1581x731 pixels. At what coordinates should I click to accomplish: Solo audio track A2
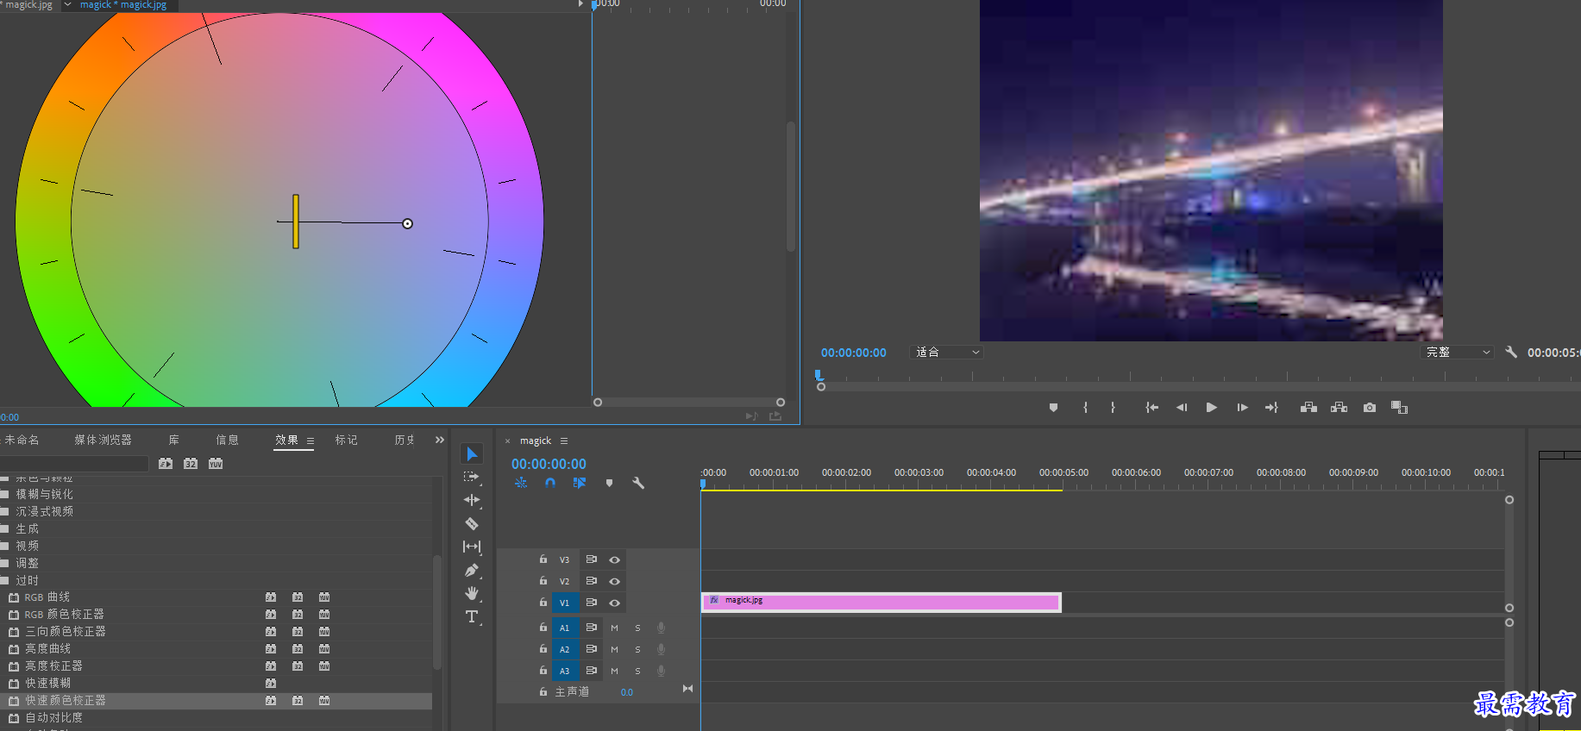[x=638, y=650]
